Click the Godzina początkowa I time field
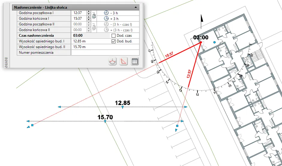Screen dimensions: 282x166 (79, 13)
